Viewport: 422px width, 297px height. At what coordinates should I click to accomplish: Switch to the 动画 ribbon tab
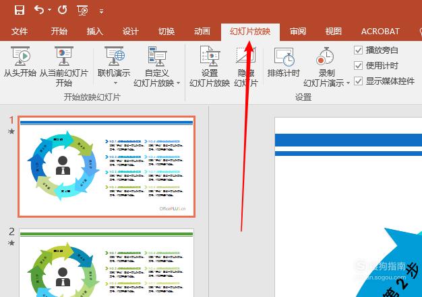(x=202, y=32)
